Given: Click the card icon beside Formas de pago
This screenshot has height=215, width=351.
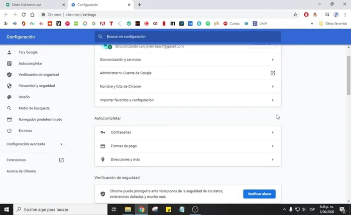Looking at the screenshot, I should [x=103, y=146].
